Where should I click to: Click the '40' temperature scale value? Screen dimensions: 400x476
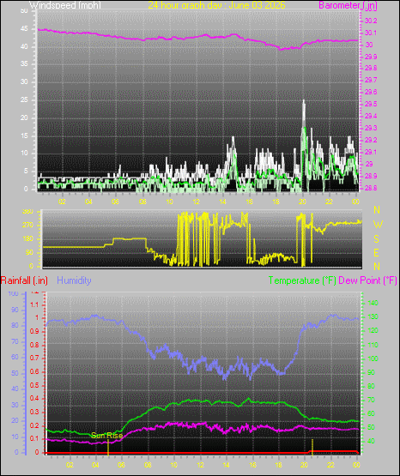(x=372, y=441)
